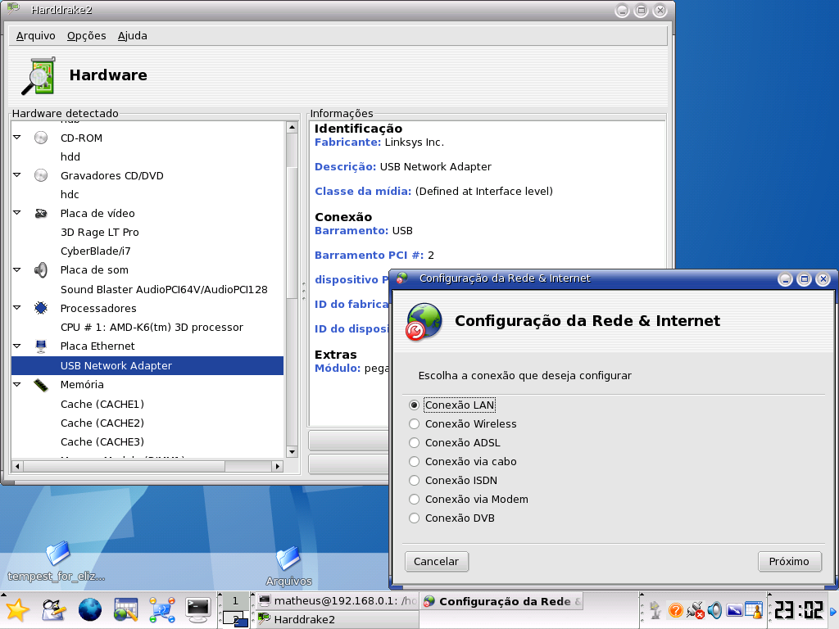Image resolution: width=839 pixels, height=629 pixels.
Task: Click the orange help tray icon
Action: (x=676, y=610)
